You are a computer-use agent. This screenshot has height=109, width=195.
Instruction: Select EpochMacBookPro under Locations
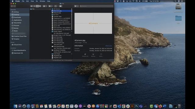(20, 51)
